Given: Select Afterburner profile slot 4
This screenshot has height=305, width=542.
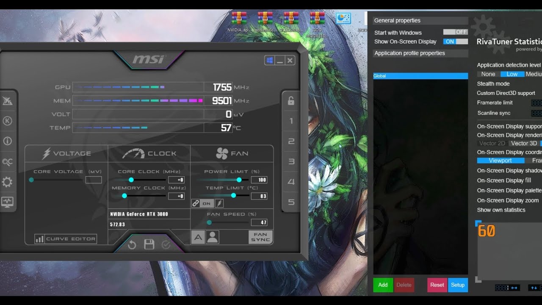Looking at the screenshot, I should click(291, 182).
